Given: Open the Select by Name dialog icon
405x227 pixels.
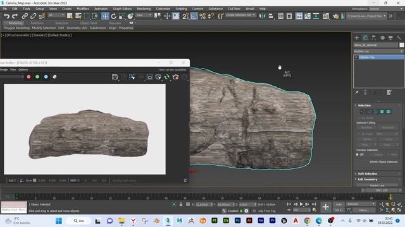Looking at the screenshot, I should tap(78, 16).
